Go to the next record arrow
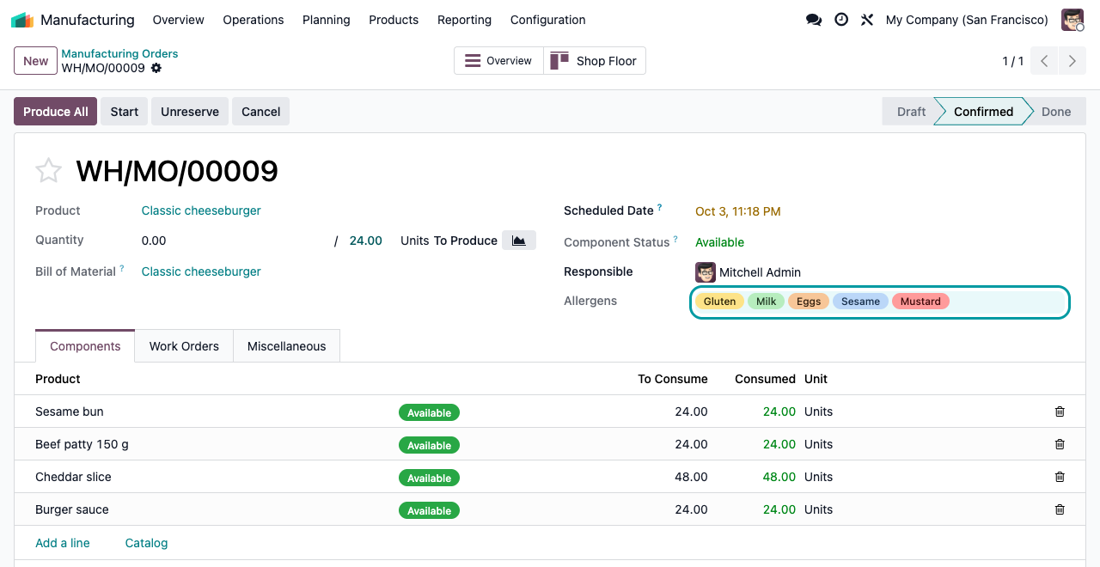The height and width of the screenshot is (567, 1100). (1072, 61)
